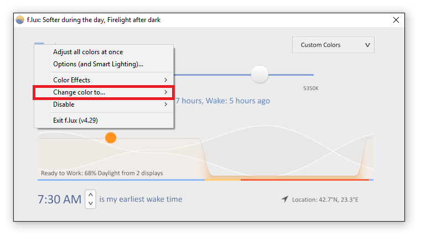This screenshot has height=236, width=421.
Task: Expand the Disable submenu arrow
Action: [x=165, y=104]
